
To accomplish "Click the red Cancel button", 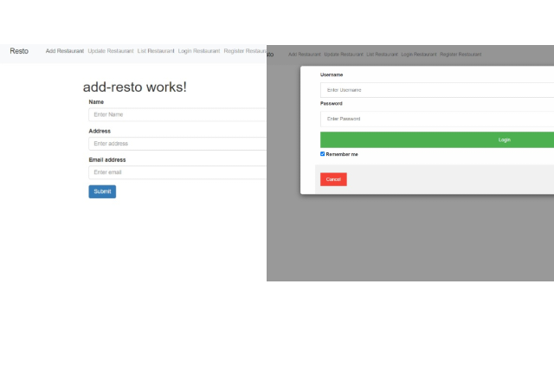I will click(333, 179).
